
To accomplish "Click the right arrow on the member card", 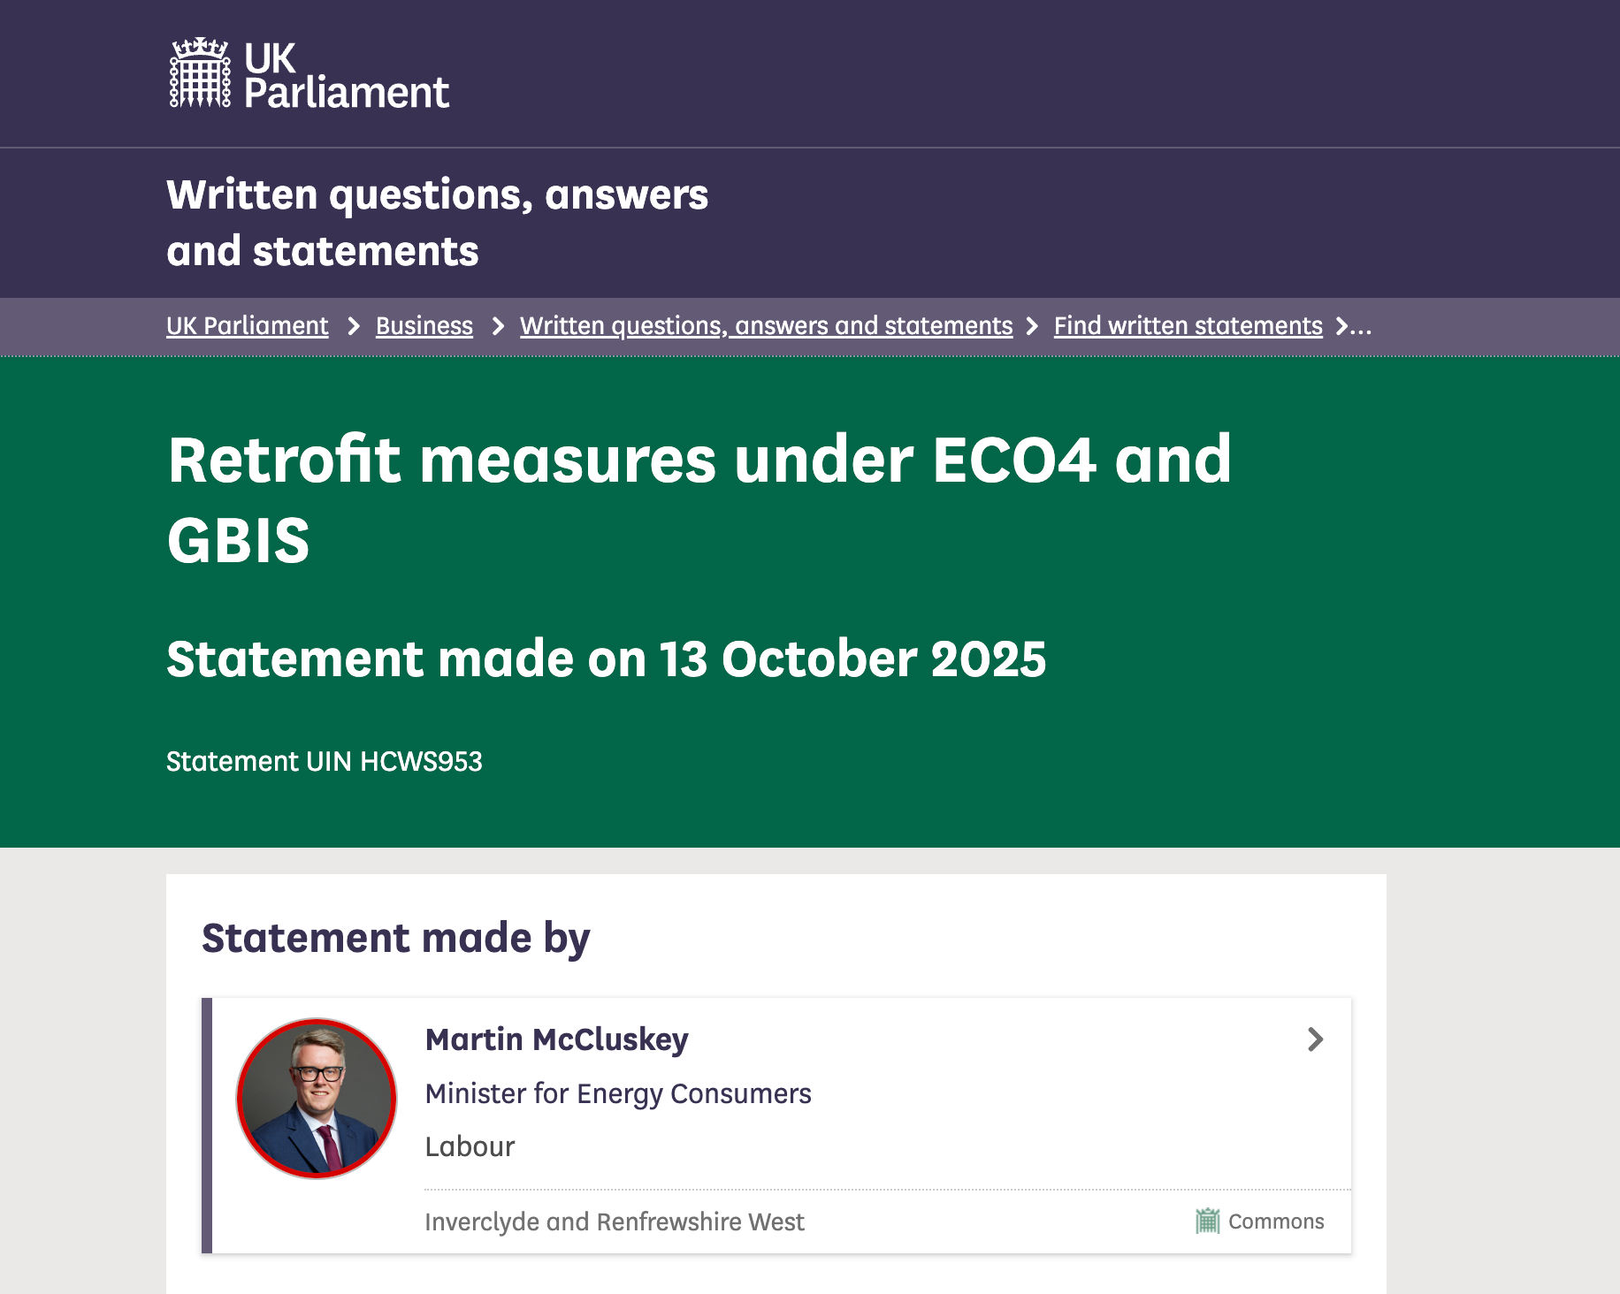I will [1315, 1039].
